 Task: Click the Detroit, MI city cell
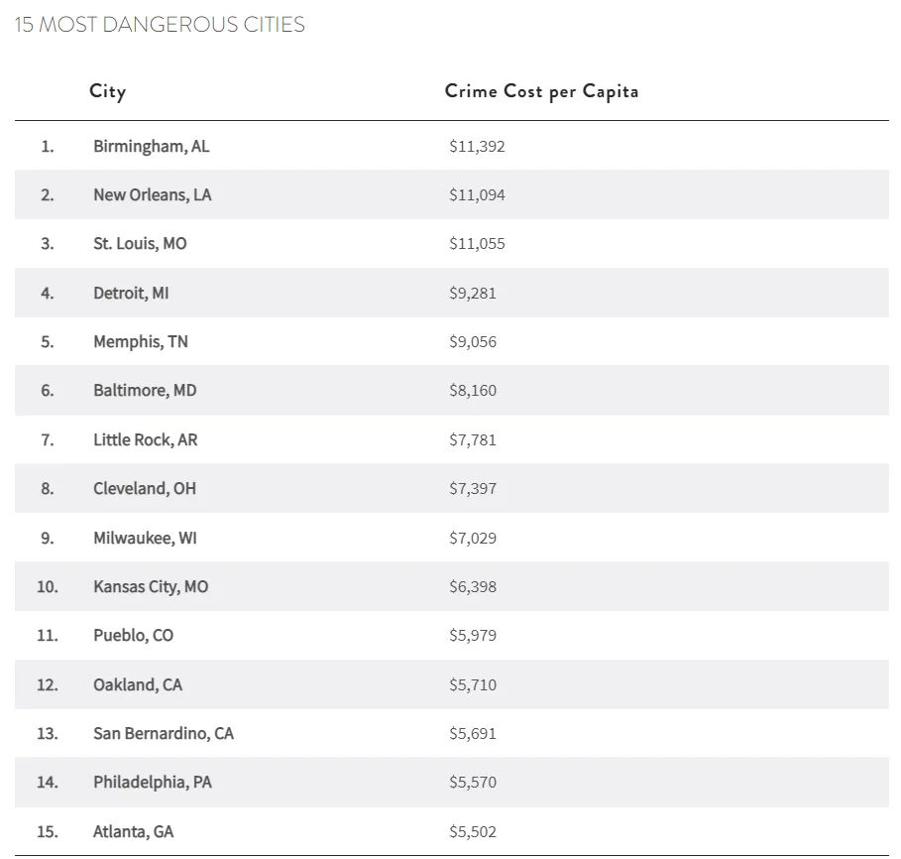[x=131, y=293]
